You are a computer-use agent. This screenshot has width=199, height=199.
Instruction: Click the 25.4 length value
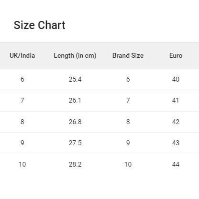[x=75, y=79]
